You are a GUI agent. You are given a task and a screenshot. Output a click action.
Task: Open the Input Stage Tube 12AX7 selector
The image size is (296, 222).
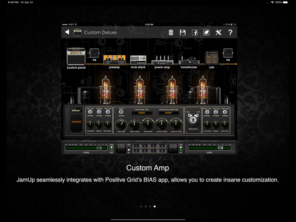[142, 113]
